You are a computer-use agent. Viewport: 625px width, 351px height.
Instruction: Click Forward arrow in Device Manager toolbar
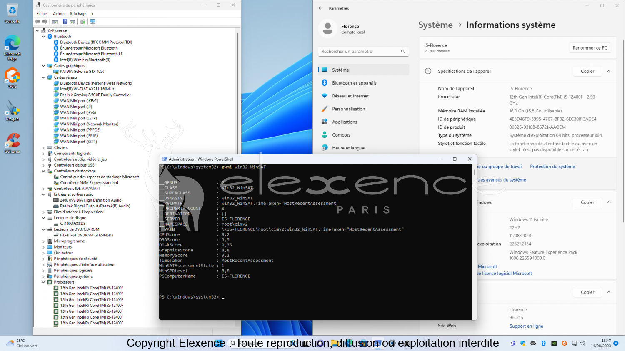45,22
